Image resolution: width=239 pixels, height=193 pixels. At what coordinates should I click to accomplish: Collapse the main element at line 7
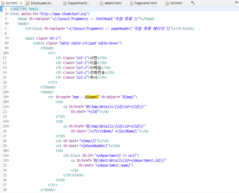click(8, 38)
